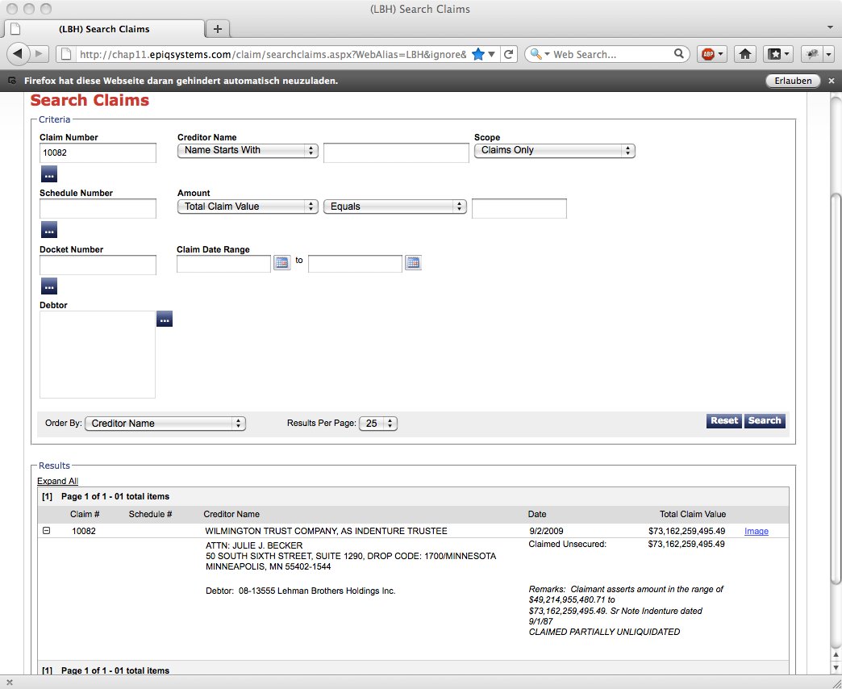Image resolution: width=842 pixels, height=689 pixels.
Task: Open the Name Starts With dropdown
Action: tap(248, 150)
